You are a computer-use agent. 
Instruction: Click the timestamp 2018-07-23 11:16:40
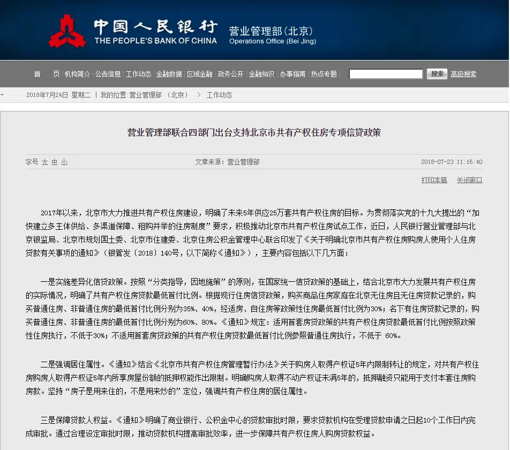(x=452, y=162)
